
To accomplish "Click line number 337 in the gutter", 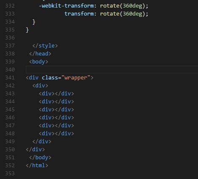I will point(10,46).
